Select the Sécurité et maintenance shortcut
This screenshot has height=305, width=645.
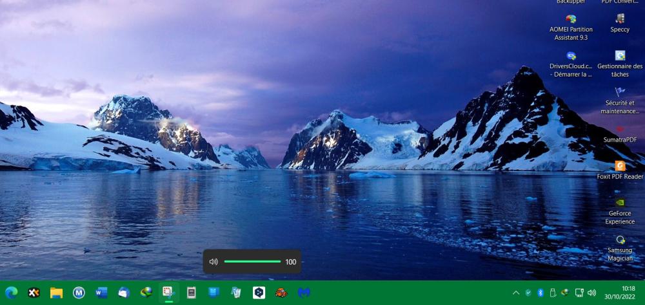620,100
